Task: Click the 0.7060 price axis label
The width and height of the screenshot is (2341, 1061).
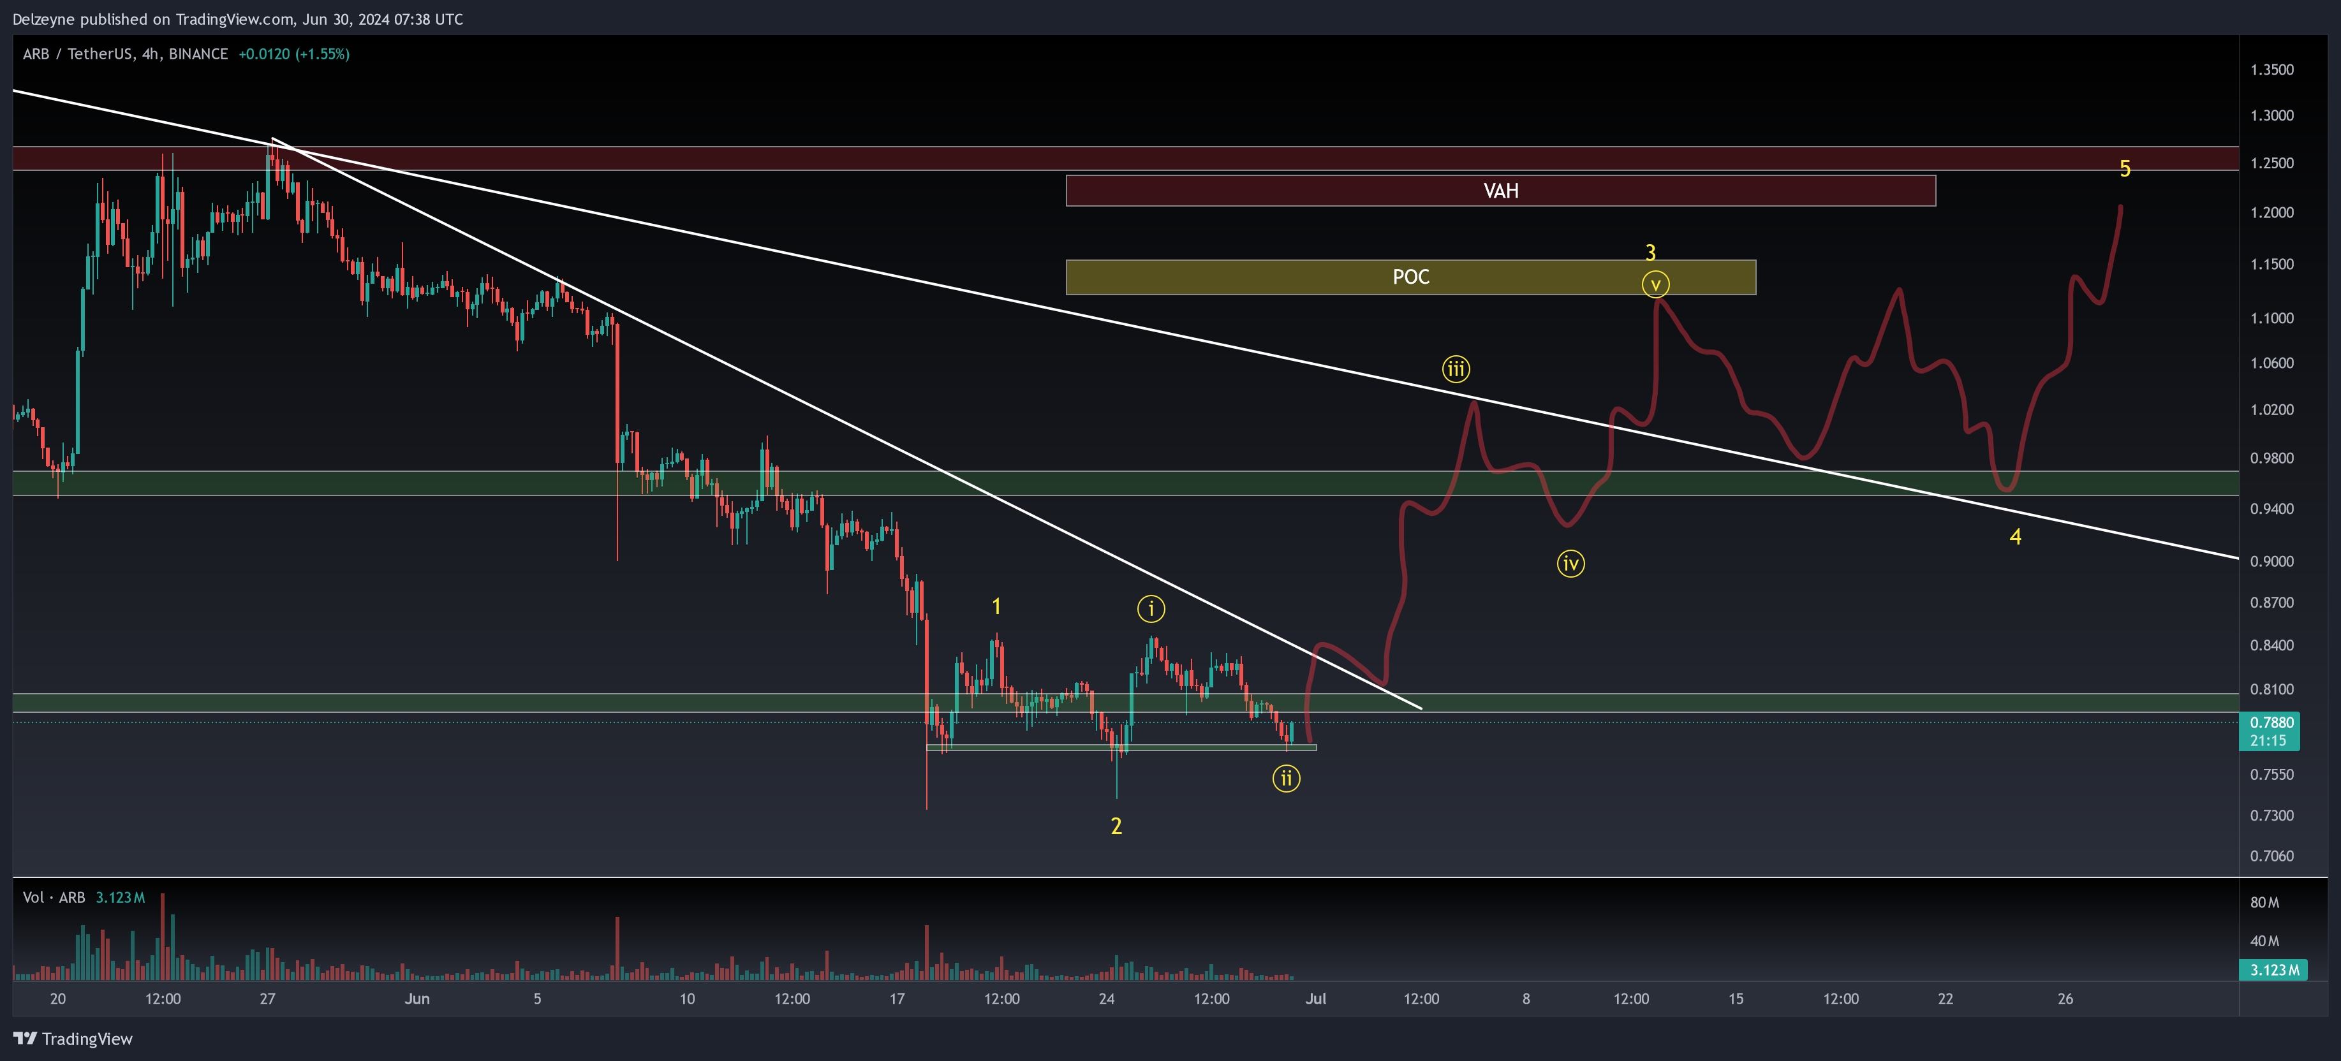Action: [x=2271, y=856]
